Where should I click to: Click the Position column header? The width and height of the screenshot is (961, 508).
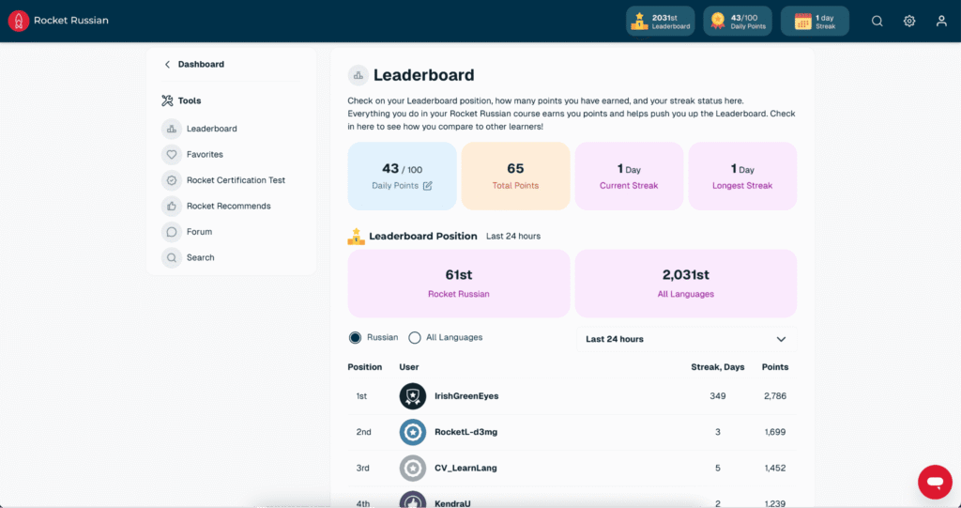pyautogui.click(x=365, y=367)
